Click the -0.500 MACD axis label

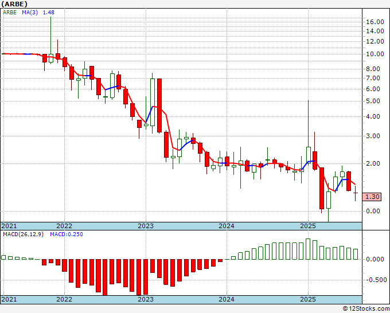[376, 280]
